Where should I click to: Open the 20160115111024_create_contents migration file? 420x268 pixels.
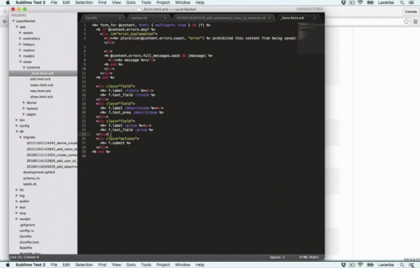(51, 155)
